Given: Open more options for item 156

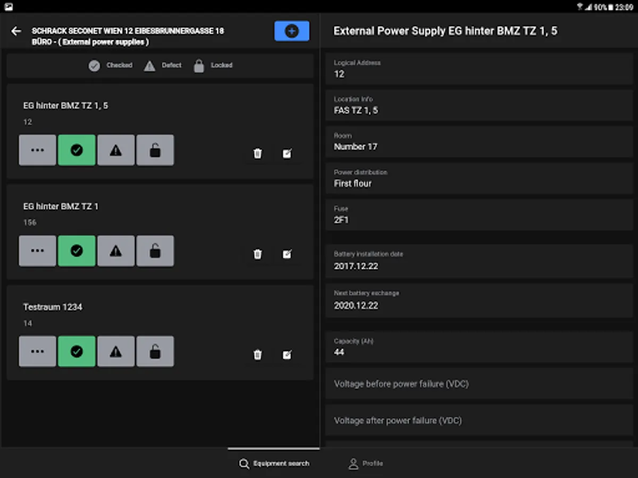Looking at the screenshot, I should (37, 251).
